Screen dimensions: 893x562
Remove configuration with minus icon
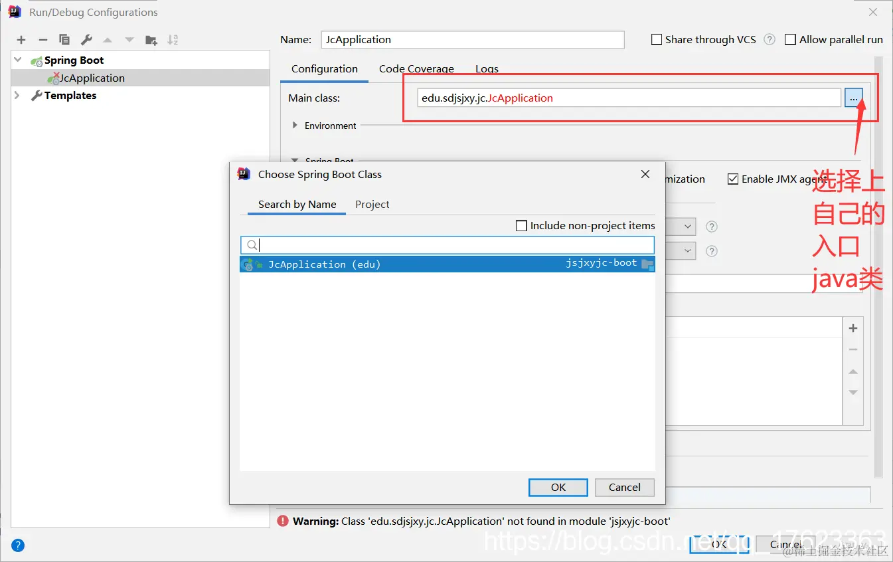[x=42, y=40]
